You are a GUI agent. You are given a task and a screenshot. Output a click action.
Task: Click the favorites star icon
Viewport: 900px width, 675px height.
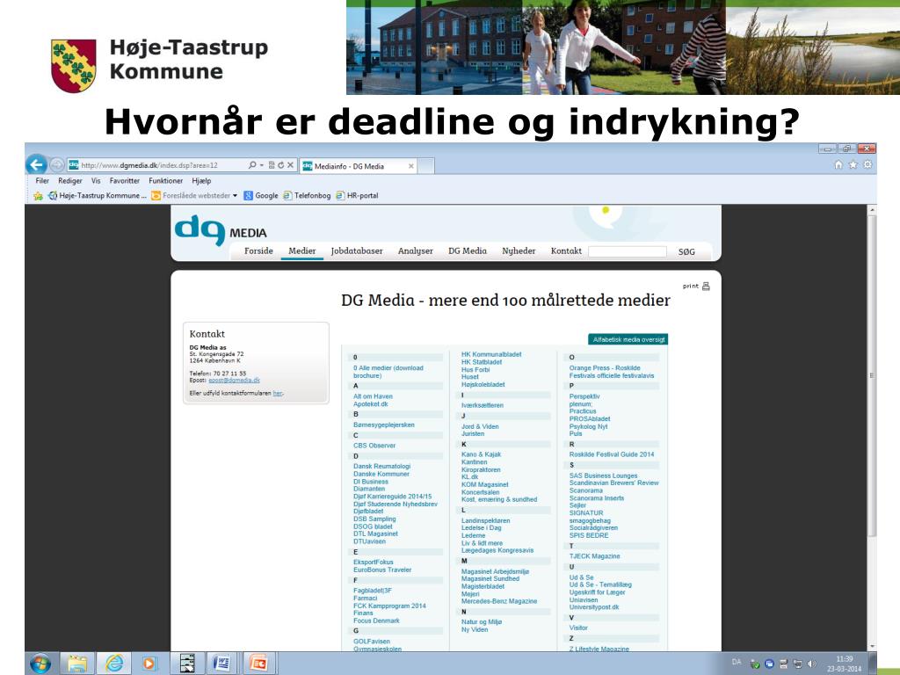pyautogui.click(x=853, y=164)
